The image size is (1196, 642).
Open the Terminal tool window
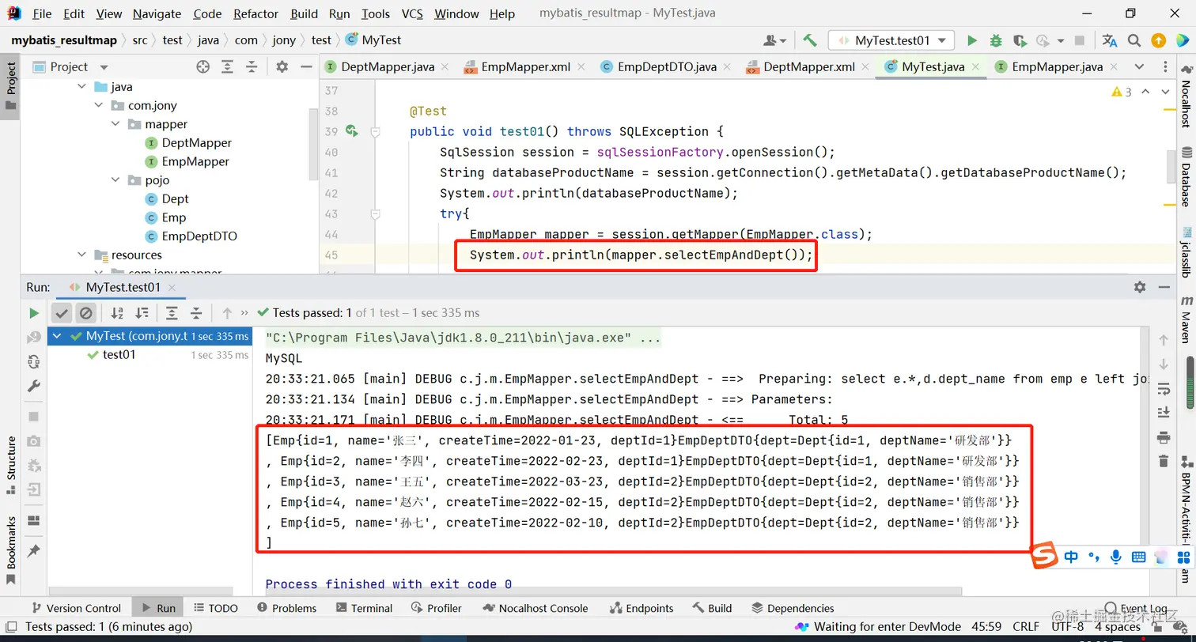[364, 608]
